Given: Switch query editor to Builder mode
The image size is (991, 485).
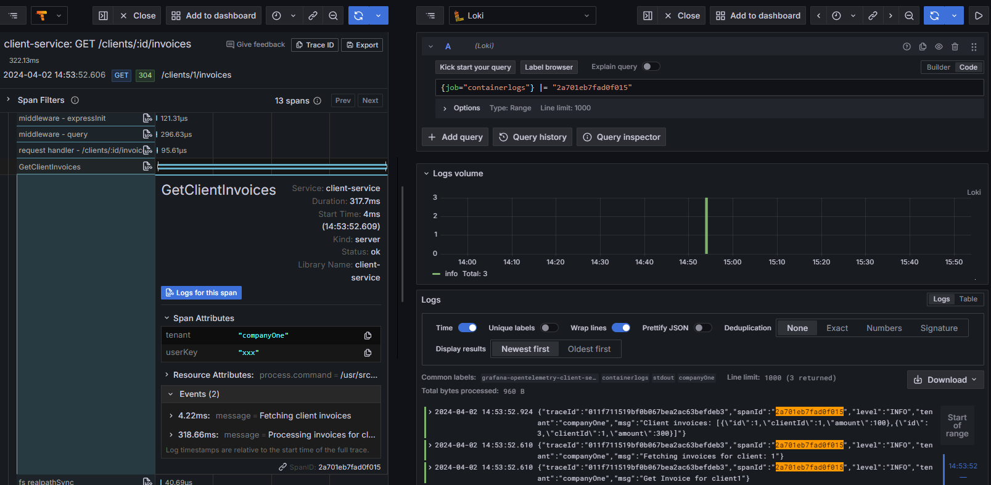Looking at the screenshot, I should [x=938, y=67].
